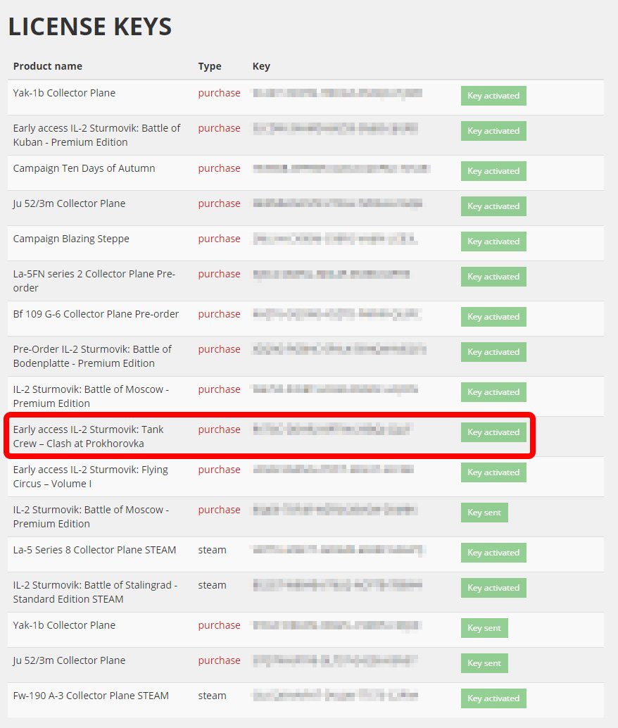618x728 pixels.
Task: Click Key activated for Tank Crew Prokhorovka row
Action: tap(493, 432)
